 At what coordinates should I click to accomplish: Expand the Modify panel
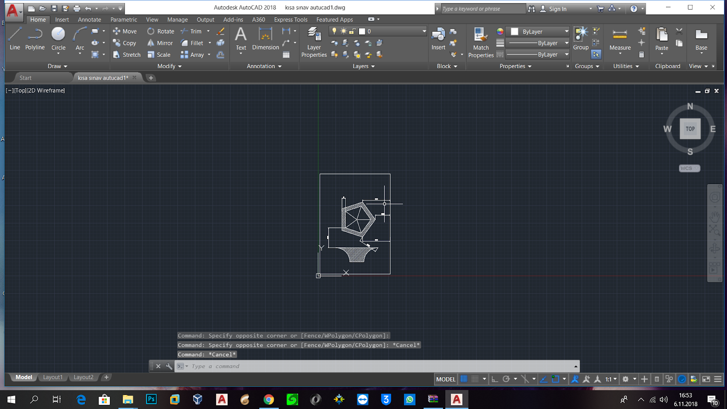[169, 66]
